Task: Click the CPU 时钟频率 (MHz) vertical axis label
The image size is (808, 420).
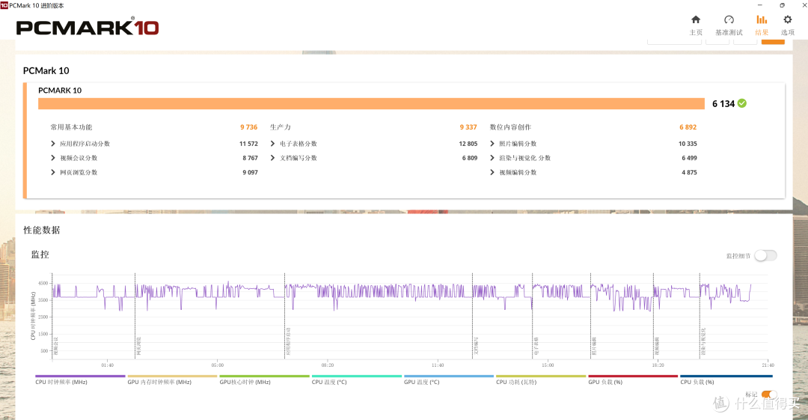Action: [33, 316]
